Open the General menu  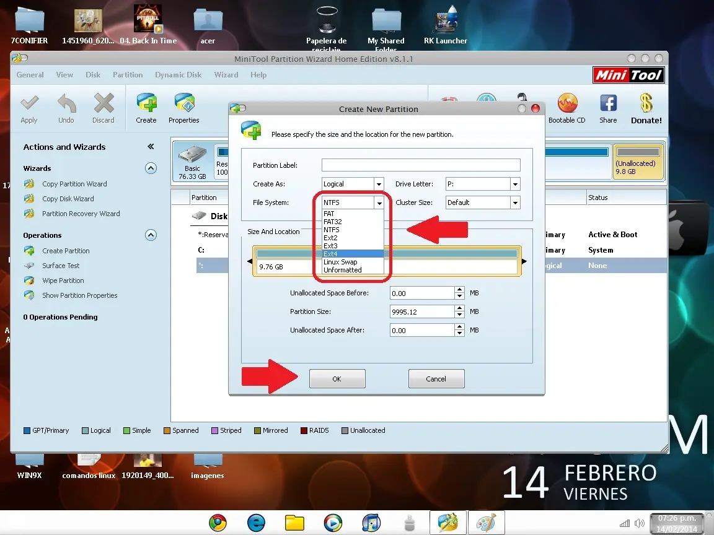(x=30, y=74)
